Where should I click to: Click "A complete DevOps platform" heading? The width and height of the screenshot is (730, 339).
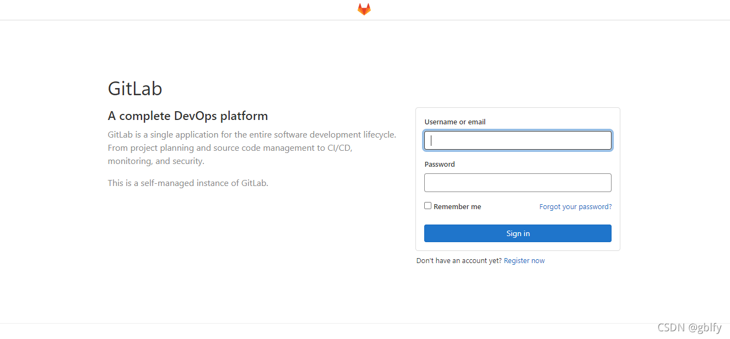[188, 116]
